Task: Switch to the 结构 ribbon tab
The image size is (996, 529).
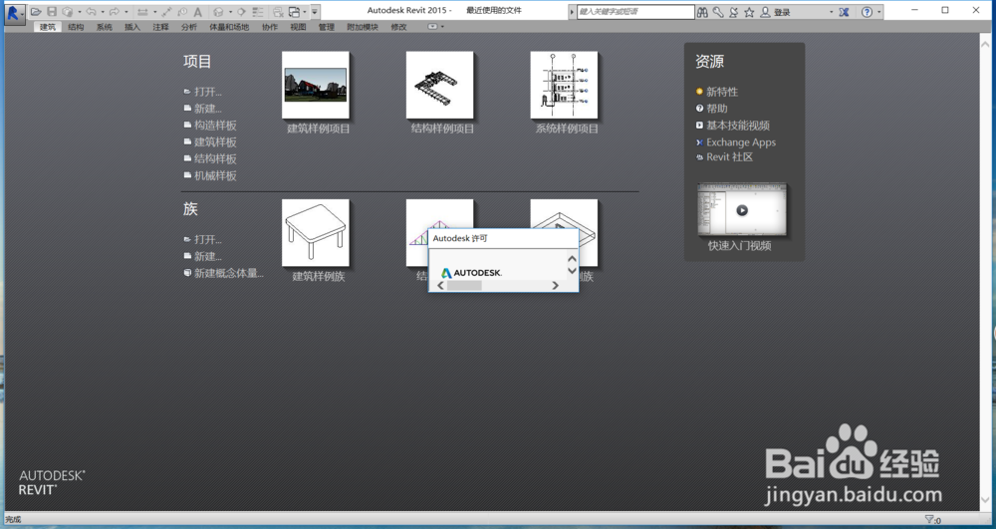Action: coord(76,27)
